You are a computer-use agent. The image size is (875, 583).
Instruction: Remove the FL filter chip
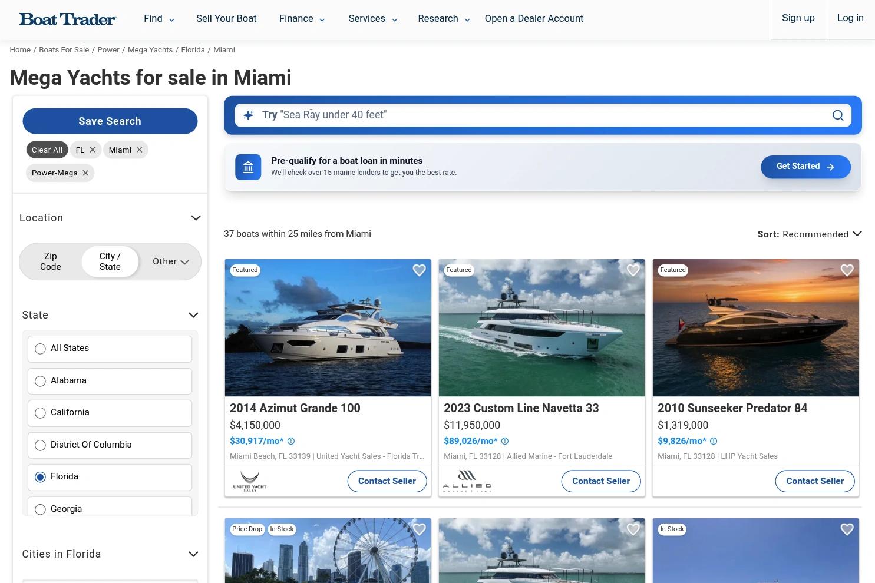93,150
